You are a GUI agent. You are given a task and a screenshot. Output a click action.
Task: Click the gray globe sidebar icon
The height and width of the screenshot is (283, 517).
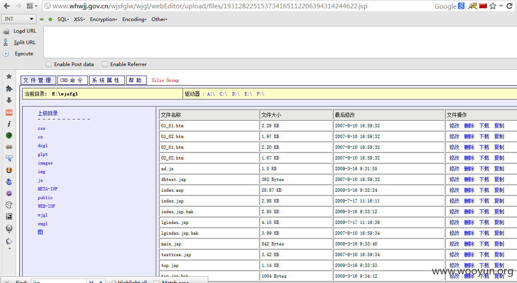click(9, 228)
